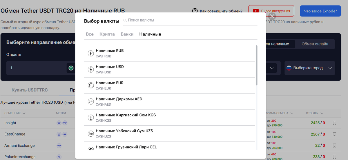
Task: Click the 22 / 0 reviews count
Action: (320, 146)
